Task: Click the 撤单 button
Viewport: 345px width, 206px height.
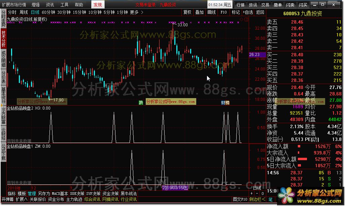Action: pos(278,5)
